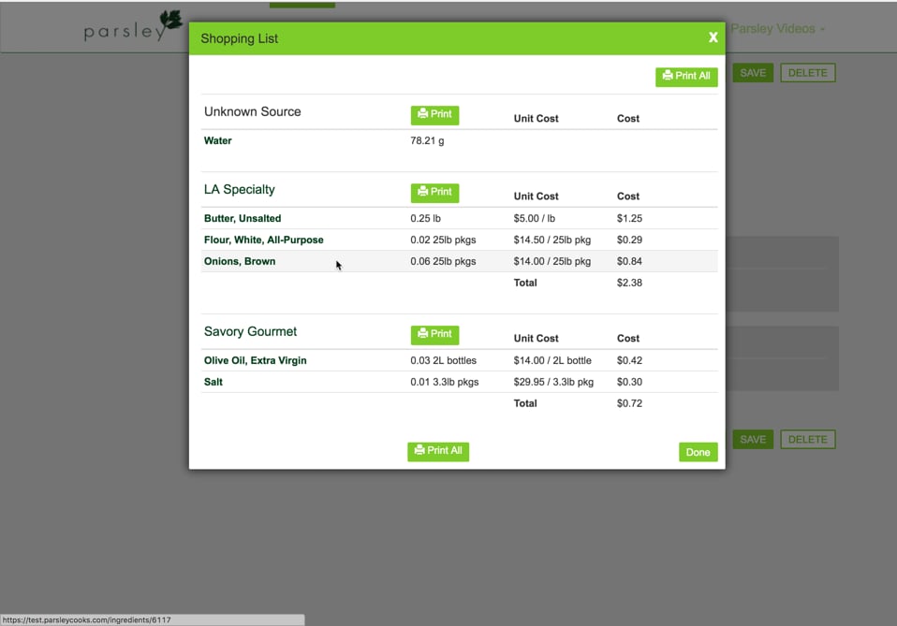Image resolution: width=897 pixels, height=626 pixels.
Task: Close the Shopping List dialog with the X
Action: [713, 37]
